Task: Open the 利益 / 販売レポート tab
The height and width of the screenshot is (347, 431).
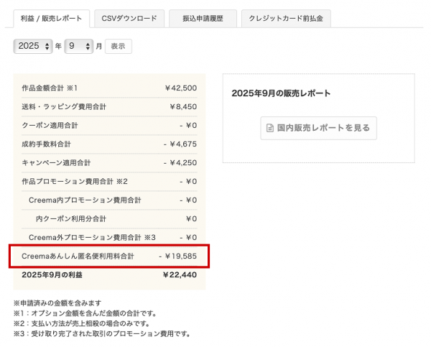Action: [x=52, y=19]
